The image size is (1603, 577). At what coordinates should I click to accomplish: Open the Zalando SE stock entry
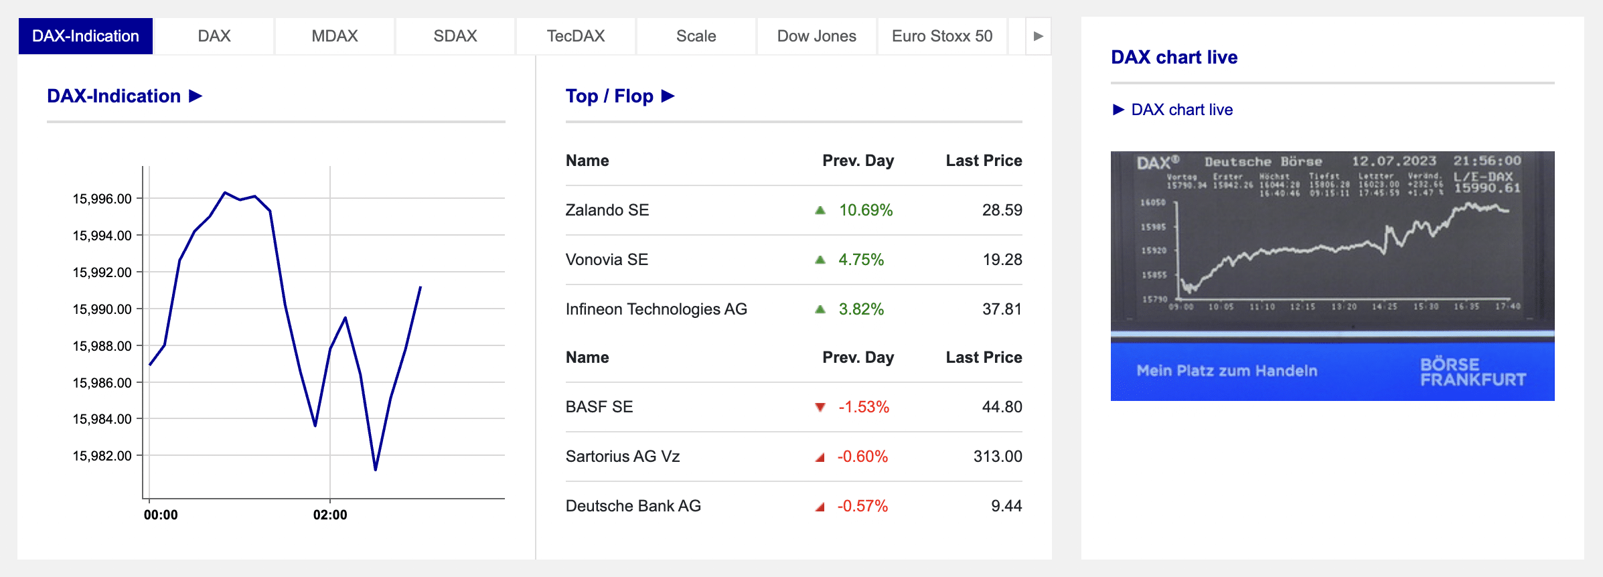click(607, 210)
